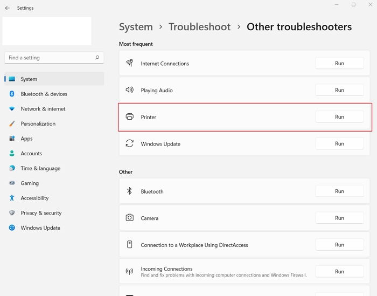
Task: Click the Internet Connections troubleshooter icon
Action: click(129, 63)
